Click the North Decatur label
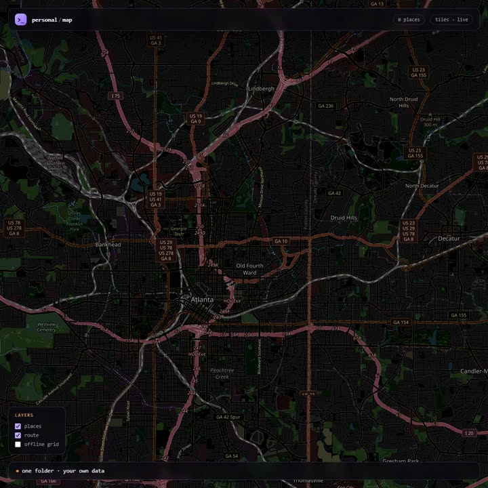 point(422,186)
